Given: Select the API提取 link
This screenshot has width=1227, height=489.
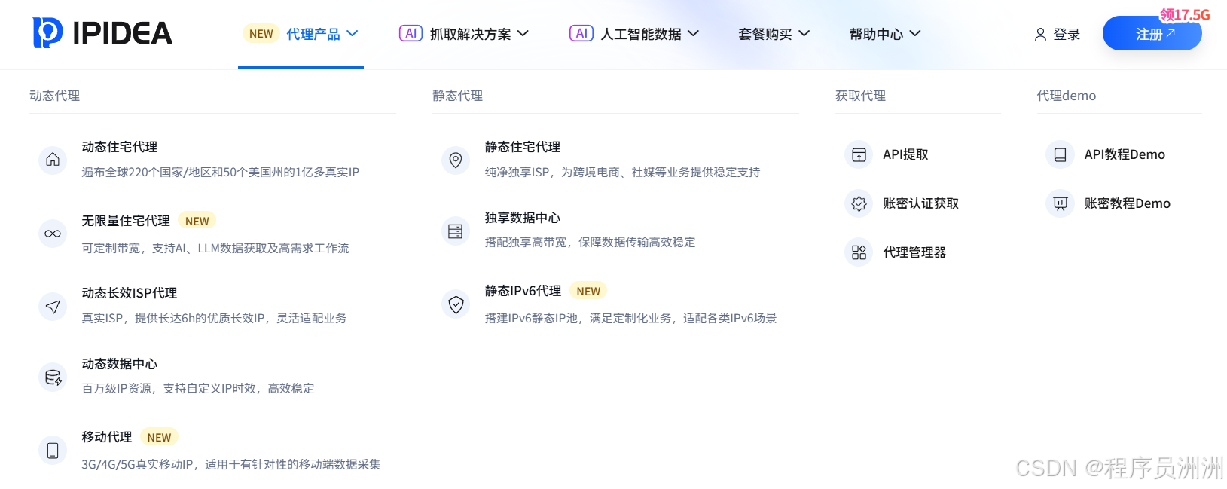Looking at the screenshot, I should [905, 154].
